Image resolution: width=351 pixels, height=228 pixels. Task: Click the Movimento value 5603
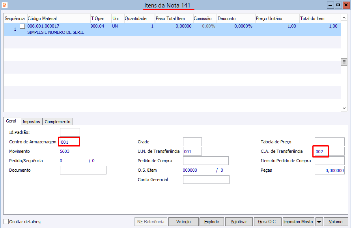tap(65, 151)
